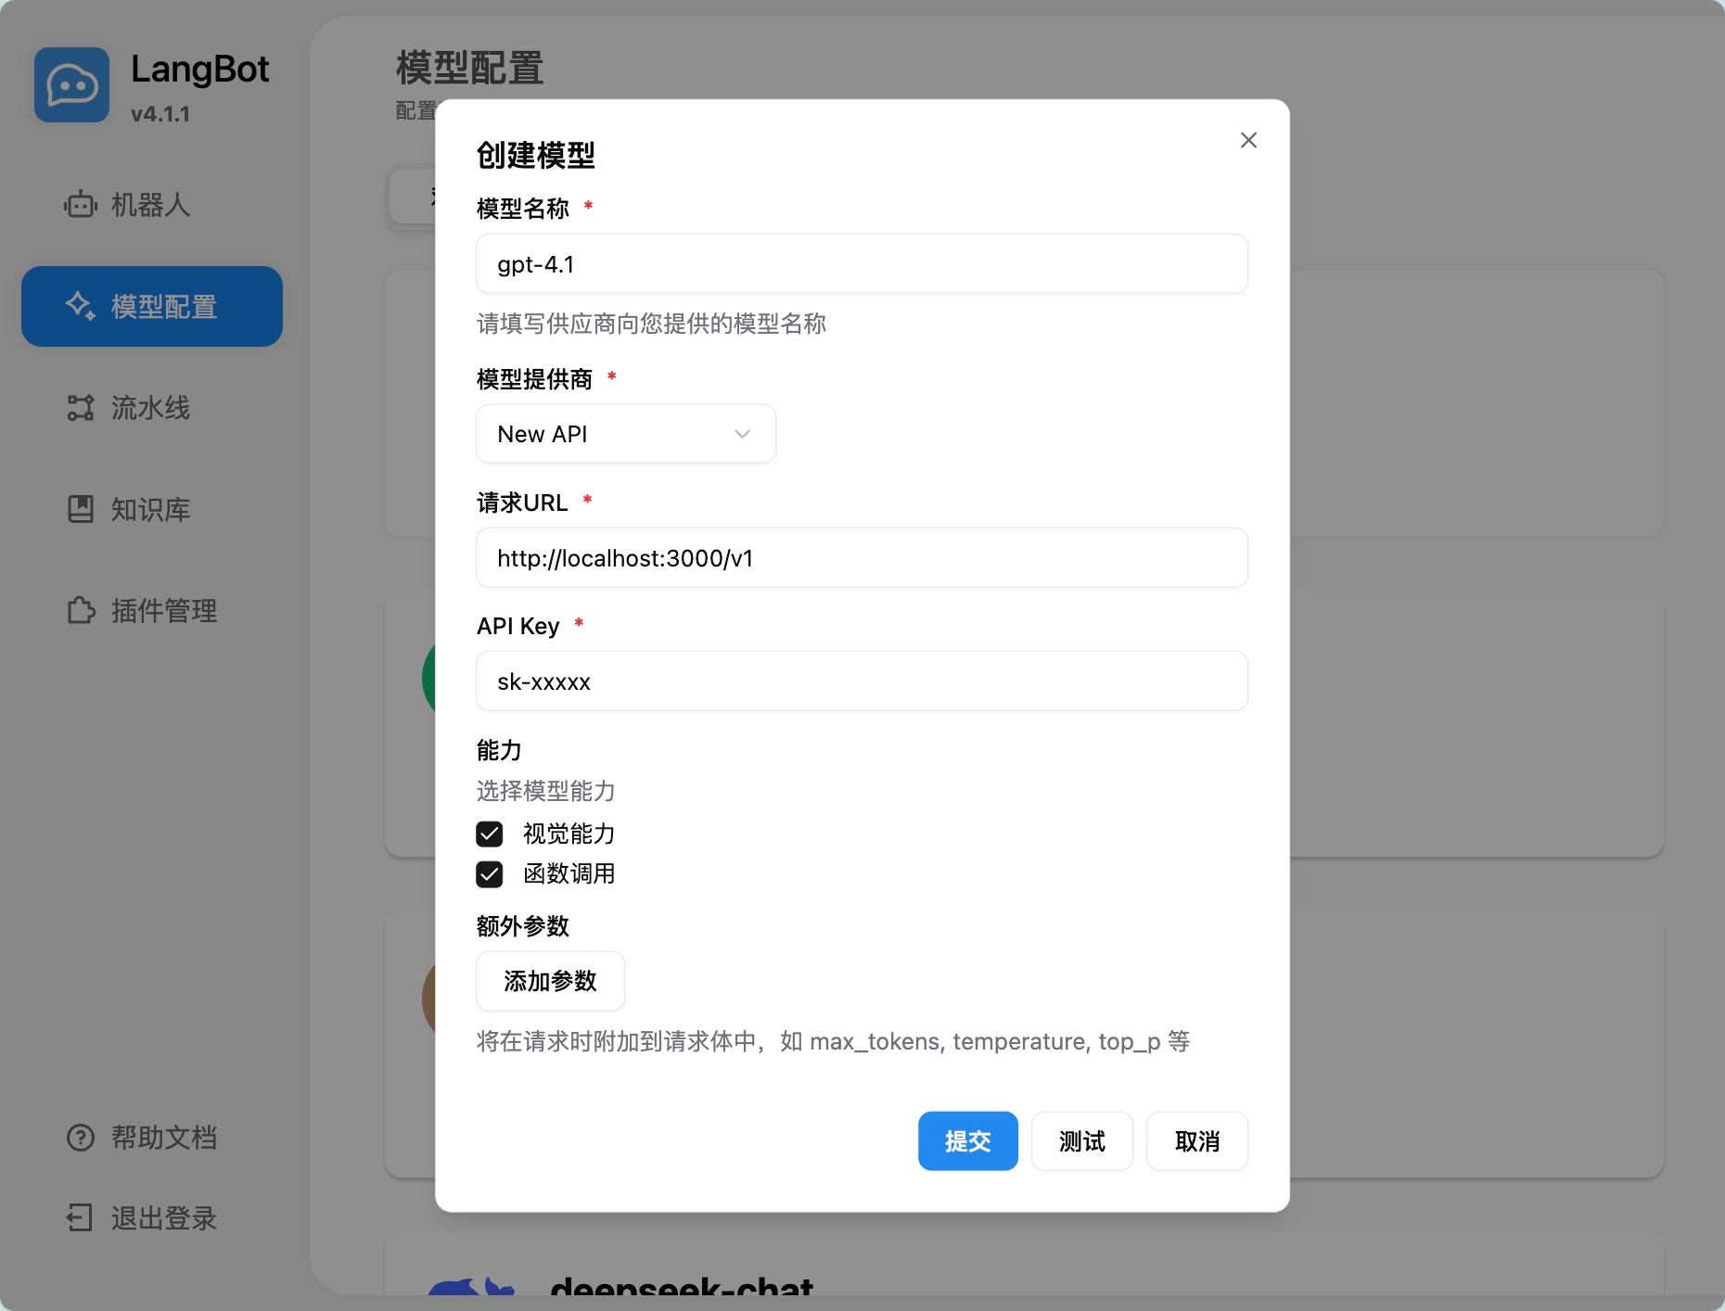Image resolution: width=1725 pixels, height=1311 pixels.
Task: Open the 模型提供商 provider dropdown
Action: [625, 433]
